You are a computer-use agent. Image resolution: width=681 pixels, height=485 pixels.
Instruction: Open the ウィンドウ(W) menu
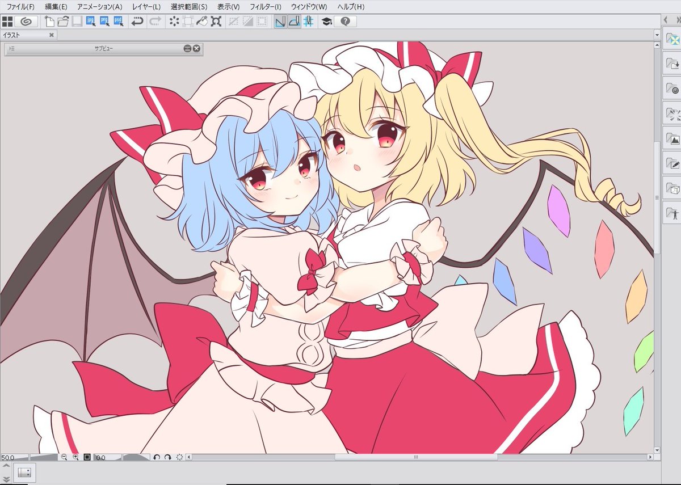click(309, 7)
